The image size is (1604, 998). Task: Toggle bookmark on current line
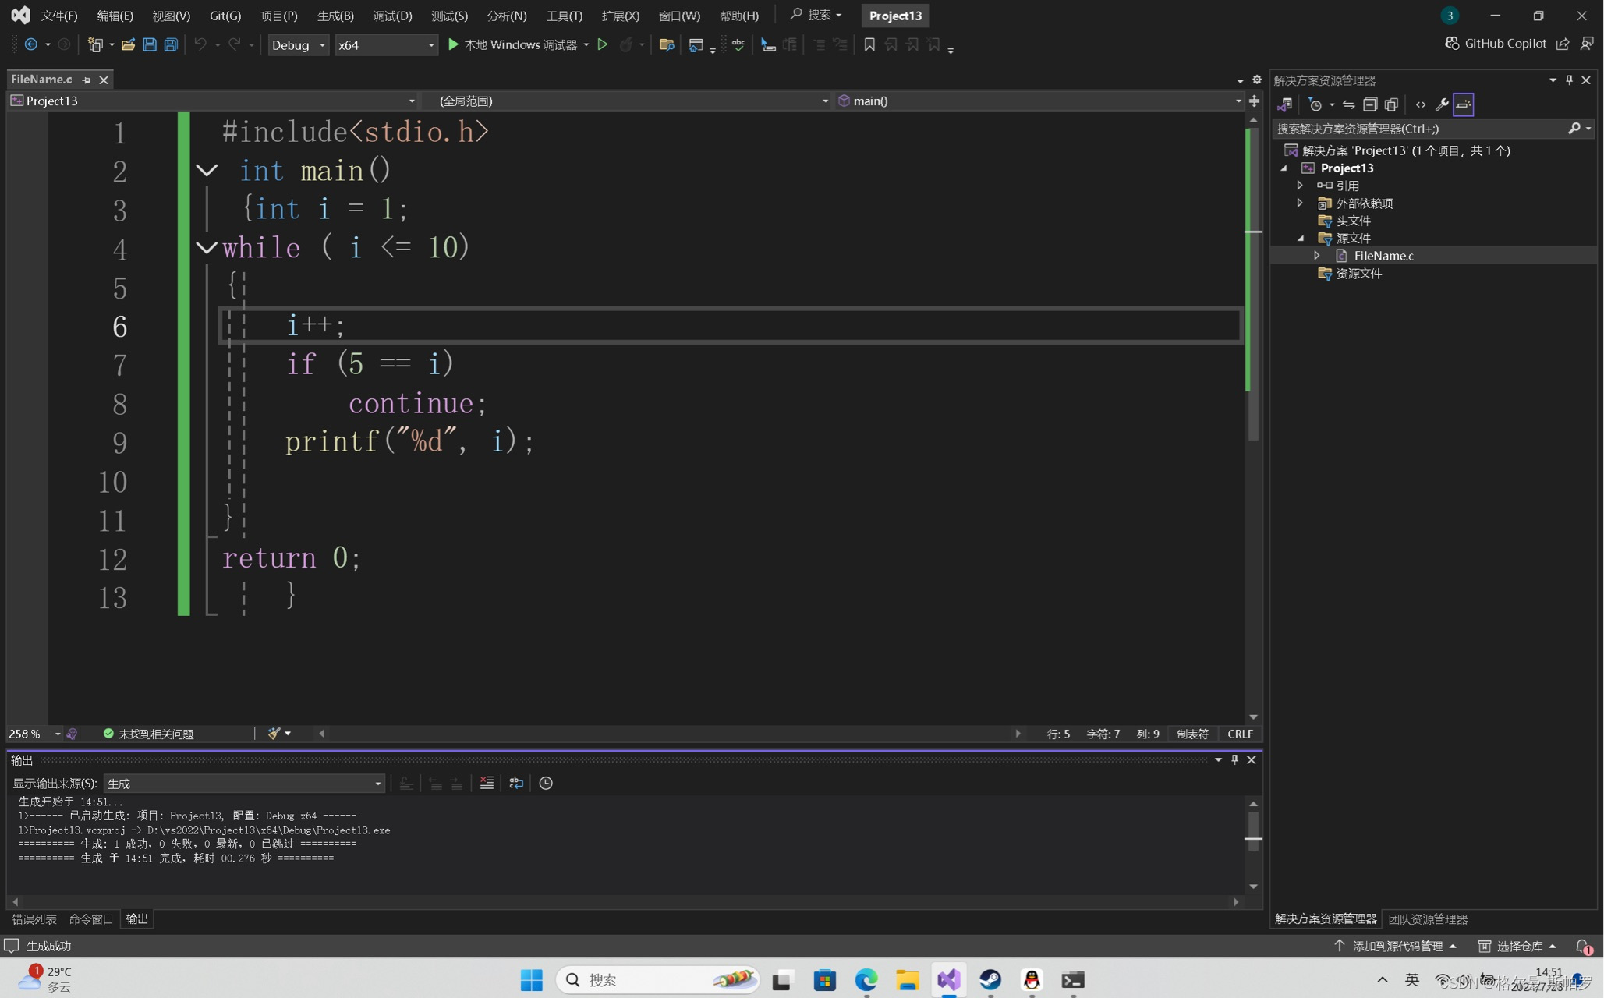tap(869, 45)
